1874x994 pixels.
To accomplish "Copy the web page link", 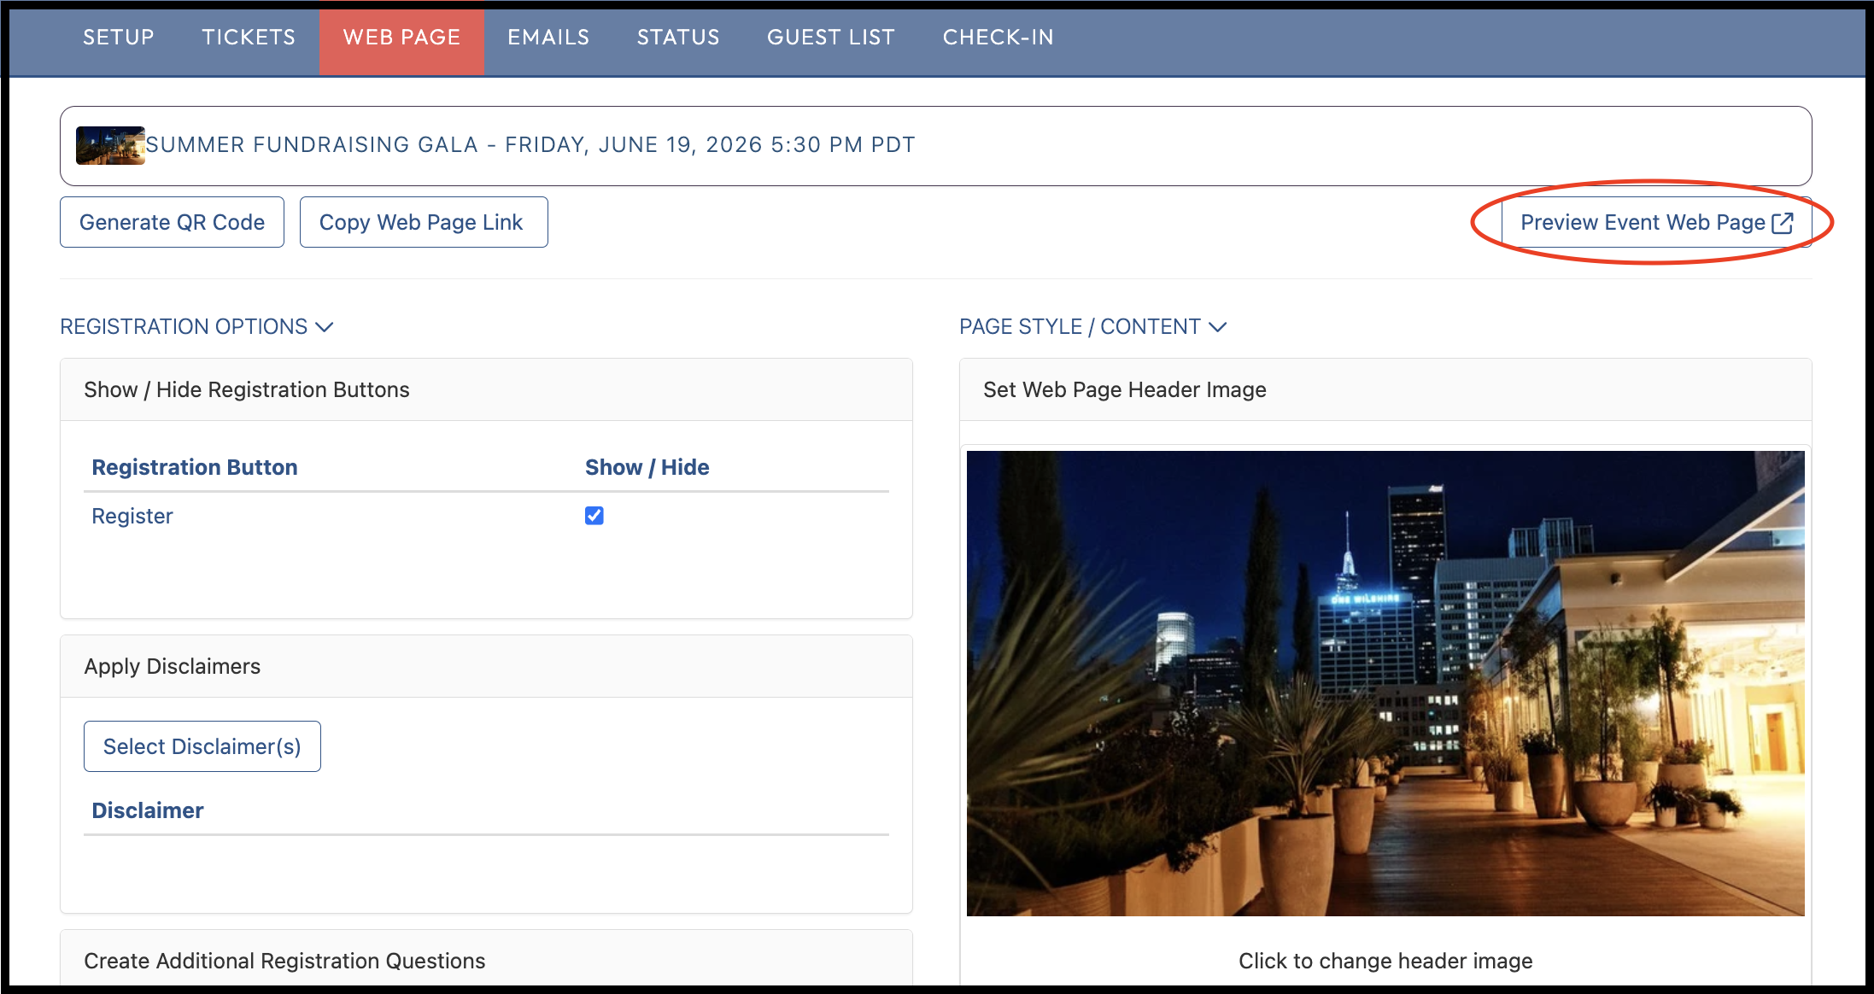I will 424,222.
